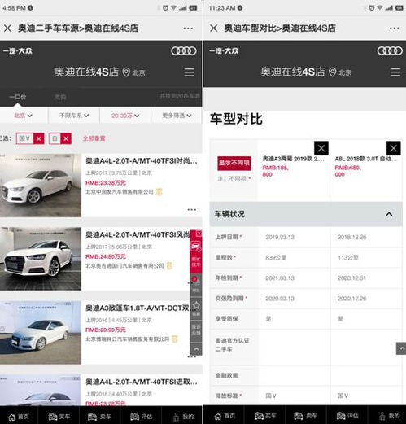Remove the 白 color filter tag
406x424 pixels.
[66, 138]
